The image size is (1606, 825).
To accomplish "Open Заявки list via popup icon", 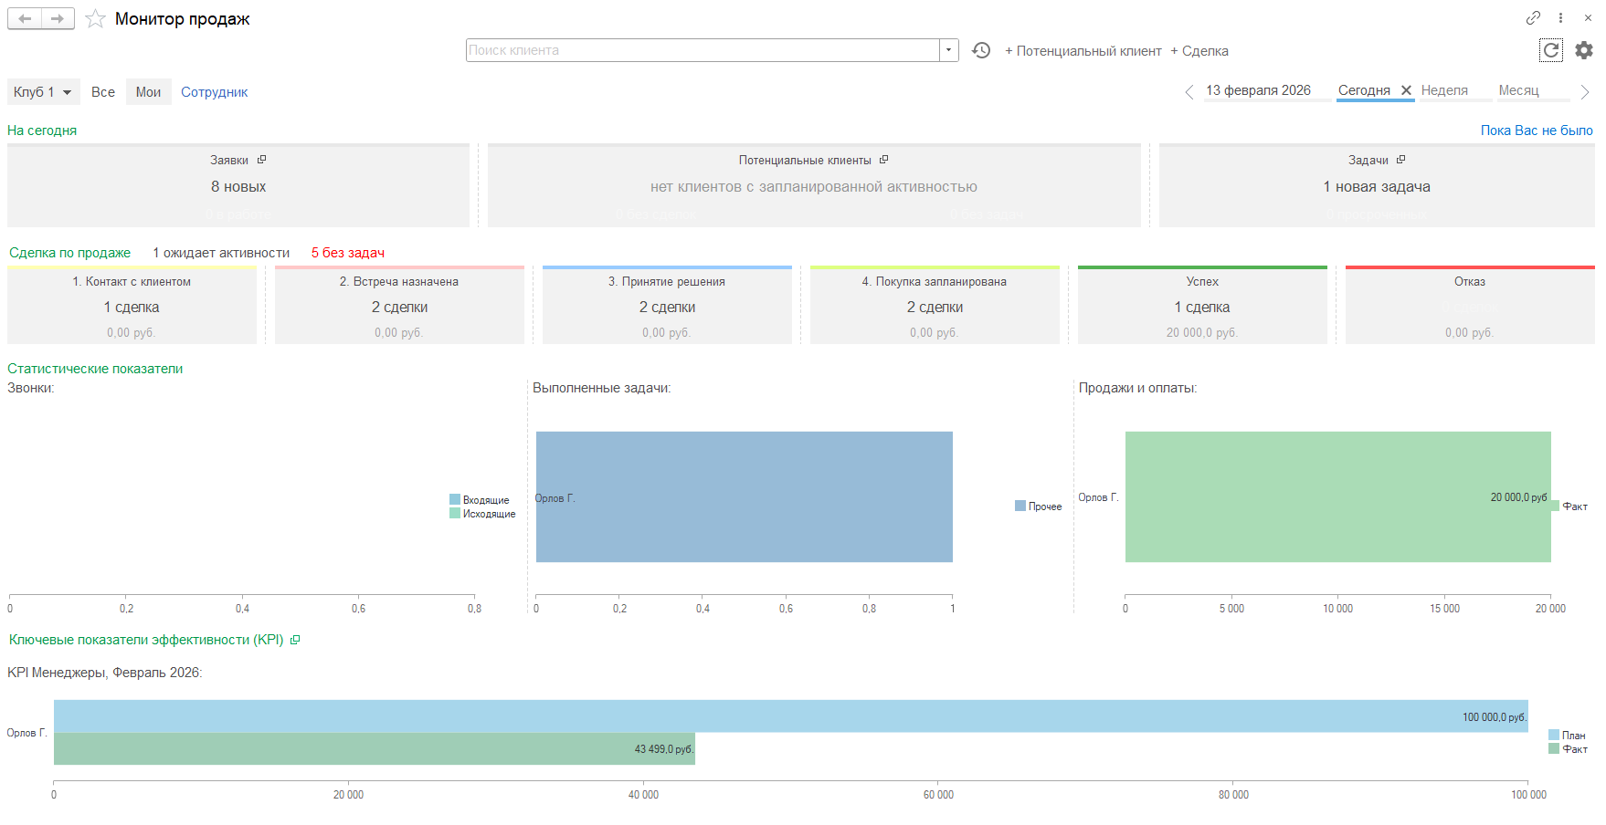I will click(261, 160).
